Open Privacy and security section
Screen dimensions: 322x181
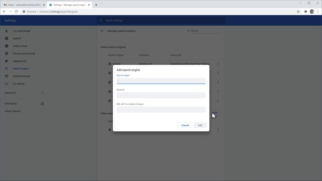click(x=24, y=54)
